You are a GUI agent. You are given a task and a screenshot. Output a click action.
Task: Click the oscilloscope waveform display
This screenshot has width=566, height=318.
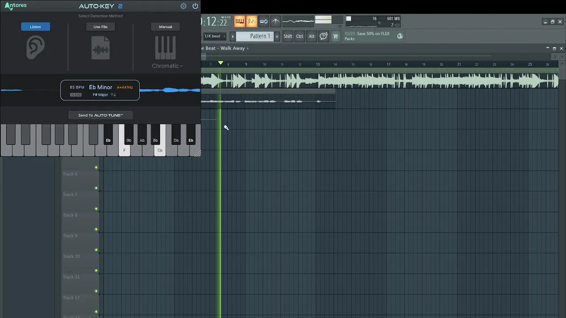pos(298,21)
